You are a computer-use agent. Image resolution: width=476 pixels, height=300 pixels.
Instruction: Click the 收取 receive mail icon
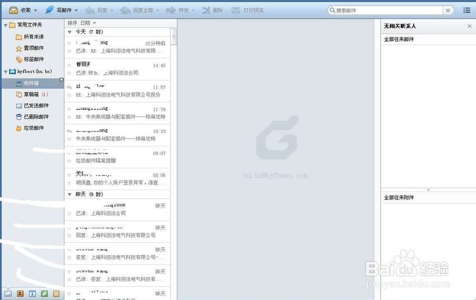13,10
